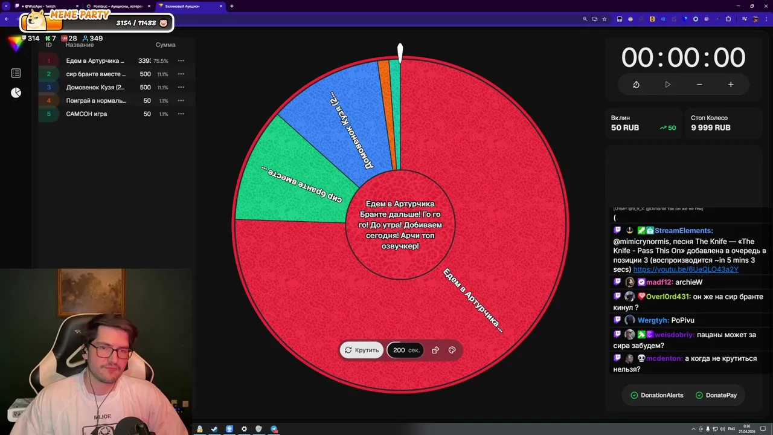Click the Стоп Колесо 9 999 RUB card
The height and width of the screenshot is (435, 773).
723,123
